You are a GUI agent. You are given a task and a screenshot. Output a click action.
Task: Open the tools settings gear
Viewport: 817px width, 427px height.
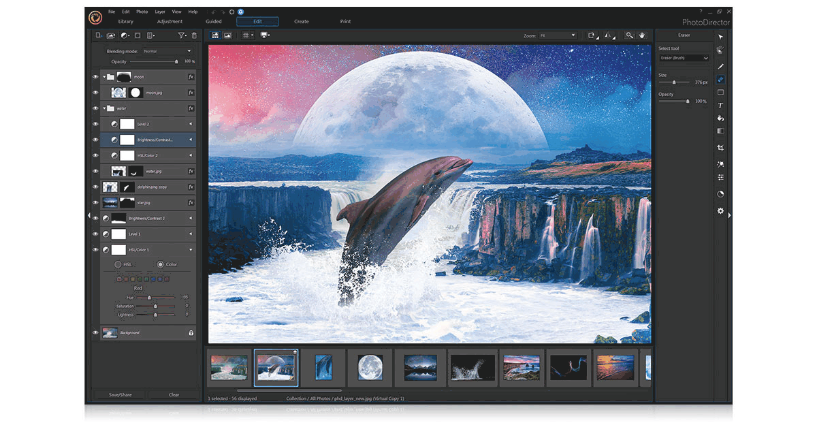tap(720, 210)
